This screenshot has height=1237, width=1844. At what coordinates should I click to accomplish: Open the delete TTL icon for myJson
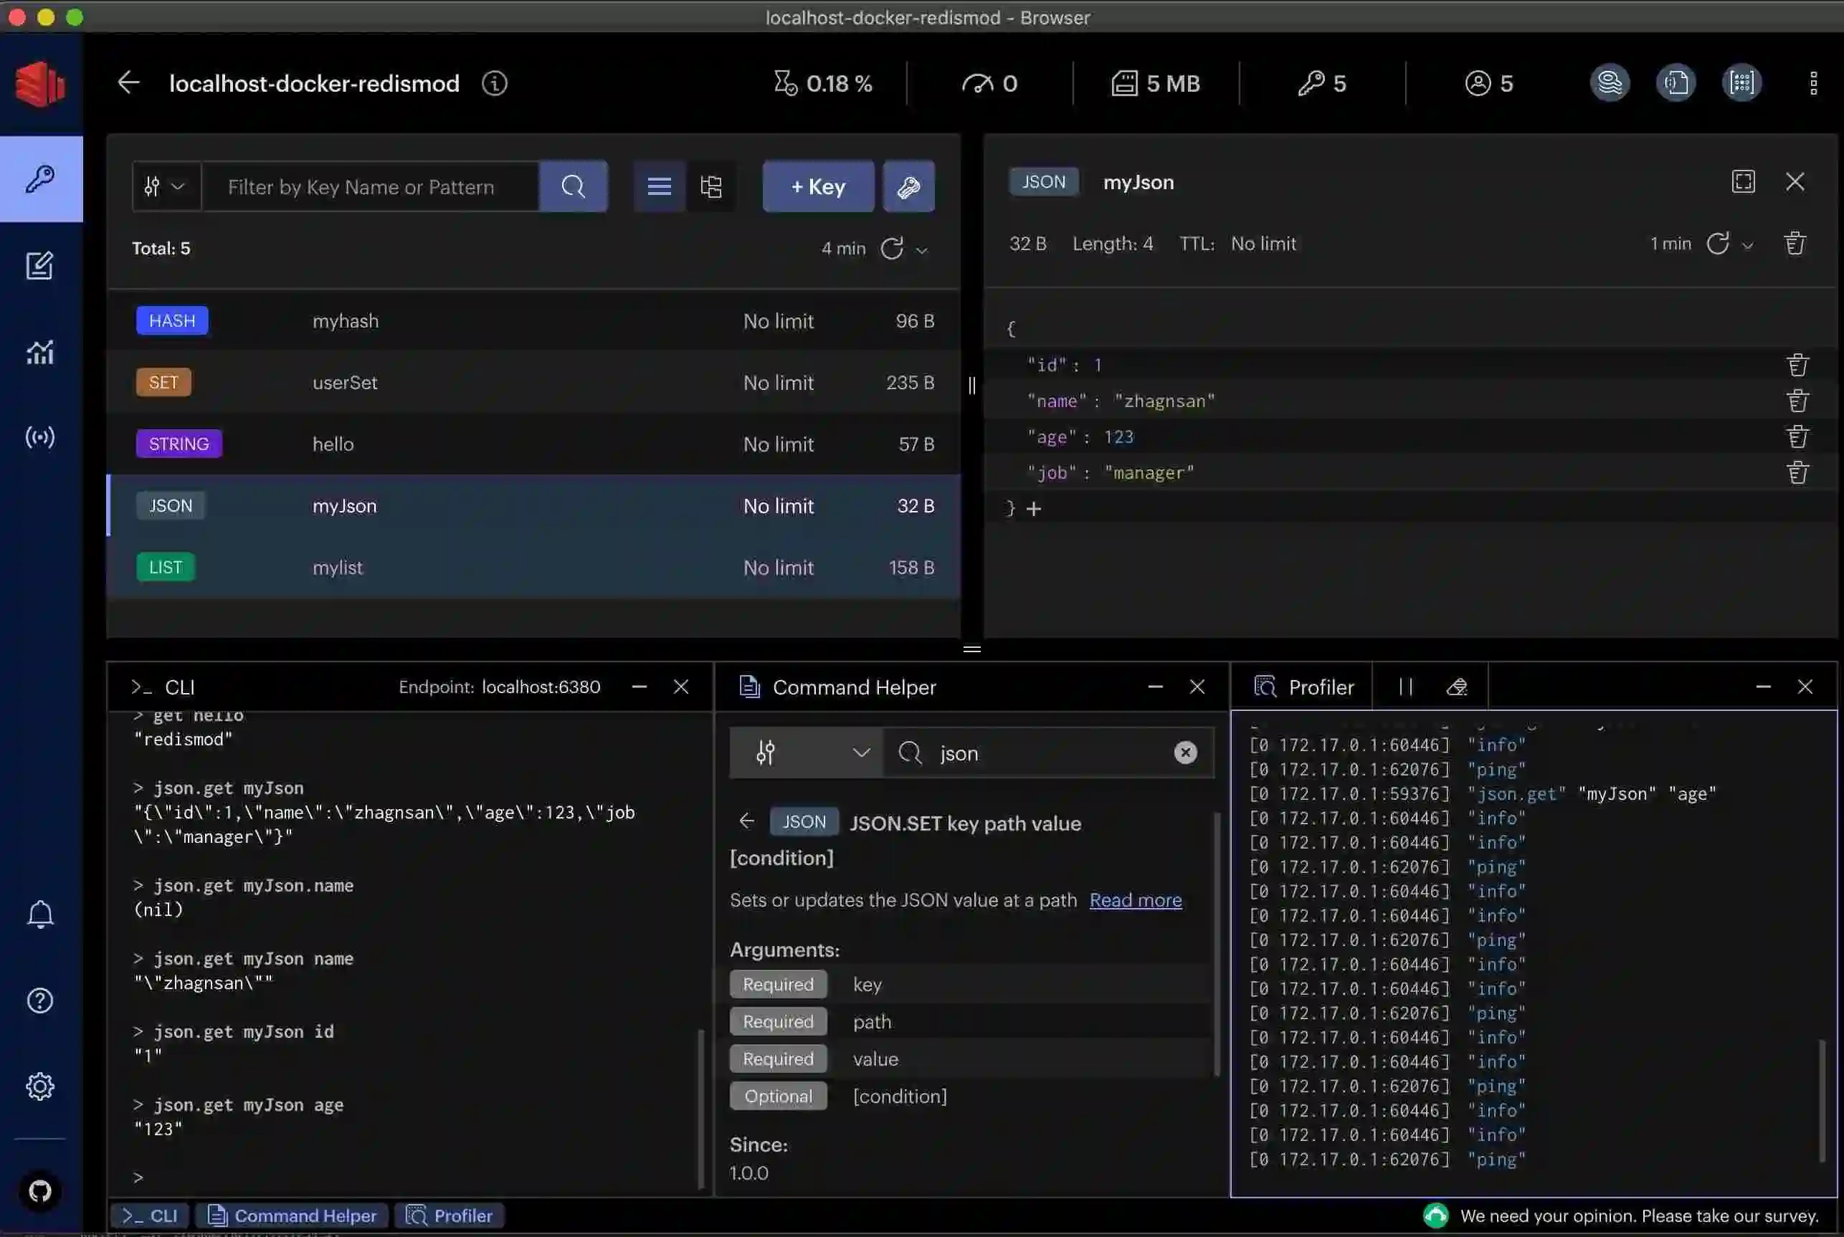pyautogui.click(x=1795, y=244)
